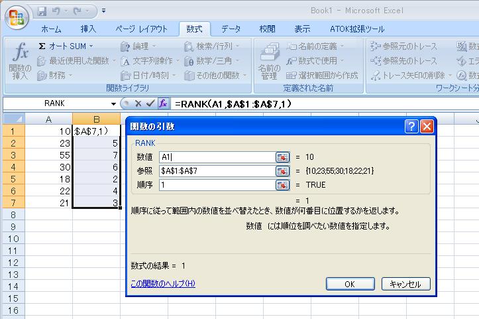
Task: Open the 文字列操作 functions menu
Action: pos(150,61)
